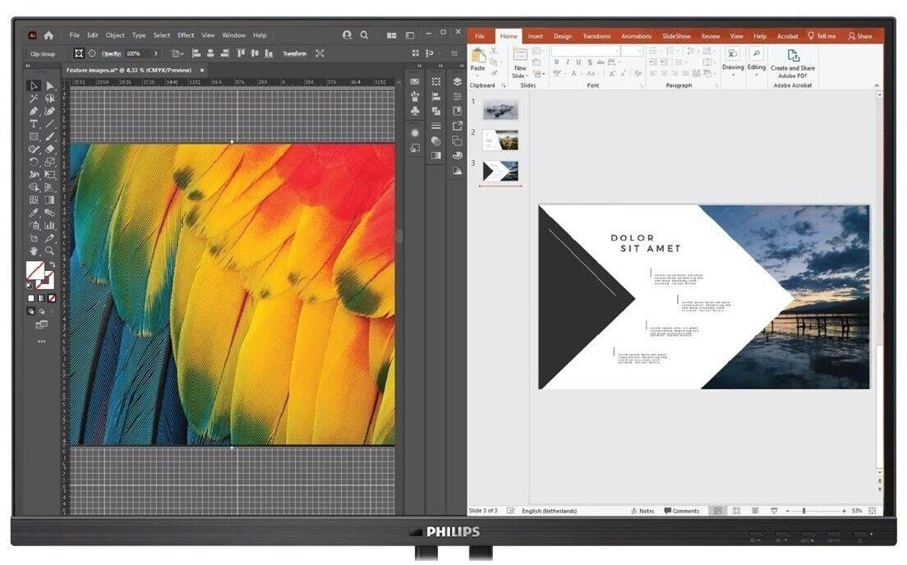Click the Transform button in control bar
Viewport: 907px width, 565px height.
[294, 53]
